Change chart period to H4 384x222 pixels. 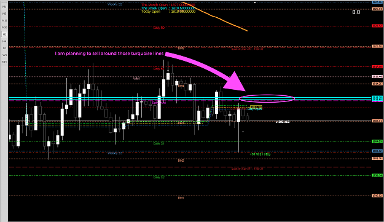(x=4, y=41)
